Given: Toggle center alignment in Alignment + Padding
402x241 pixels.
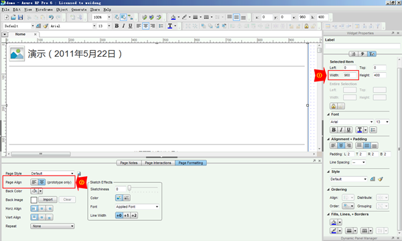Looking at the screenshot, I should click(x=341, y=146).
